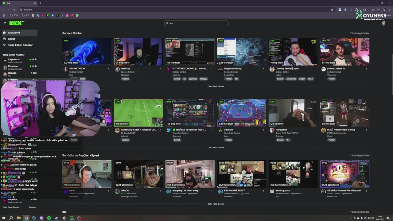Screen dimensions: 393x221
Task: Show more under the second stream row
Action: (216, 147)
